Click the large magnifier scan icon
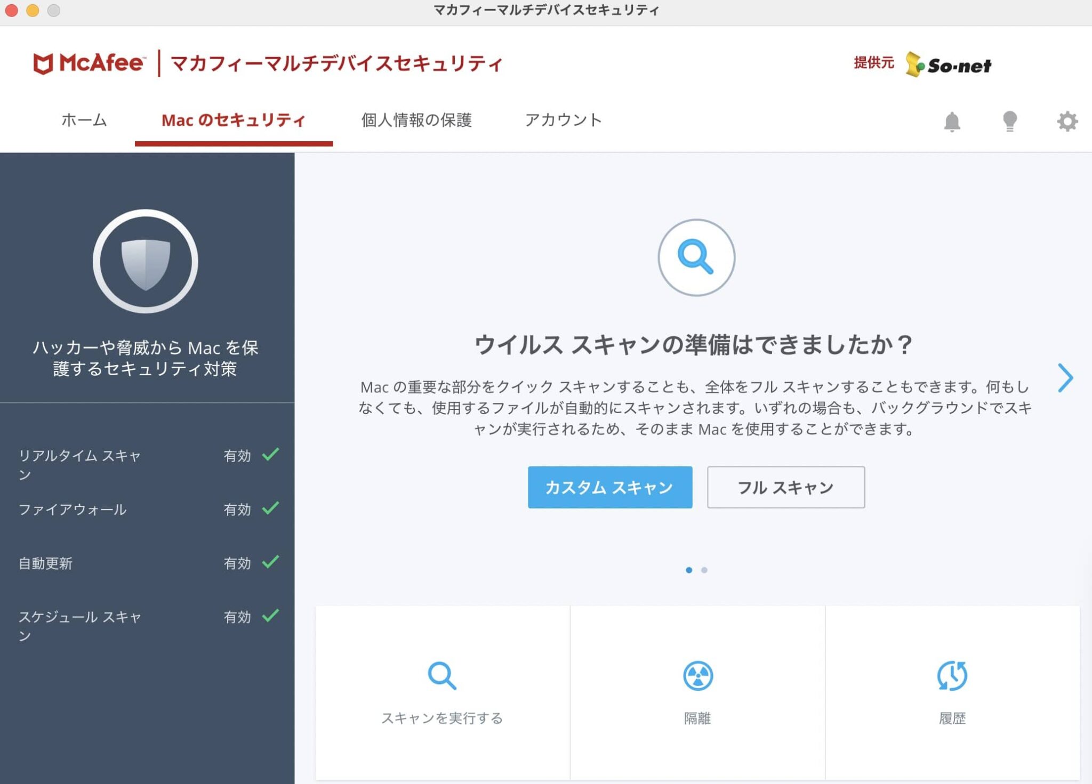The image size is (1092, 784). pyautogui.click(x=696, y=257)
